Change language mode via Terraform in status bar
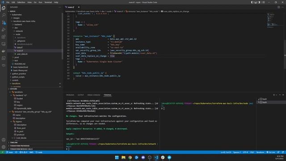The image size is (286, 161). click(260, 152)
